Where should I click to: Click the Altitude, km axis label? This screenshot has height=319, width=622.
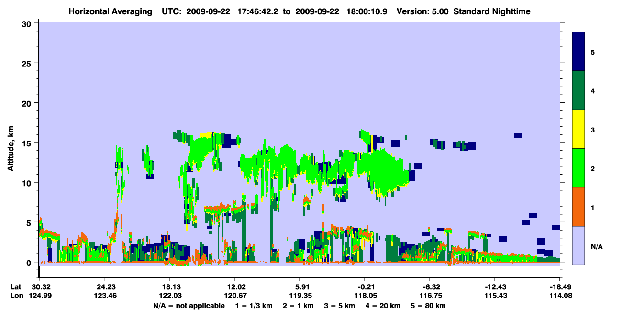(11, 143)
